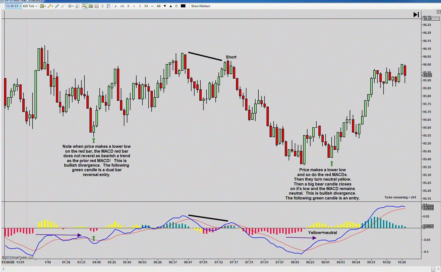The height and width of the screenshot is (272, 441).
Task: Open the crosshair cursor dropdown
Action: pyautogui.click(x=71, y=6)
